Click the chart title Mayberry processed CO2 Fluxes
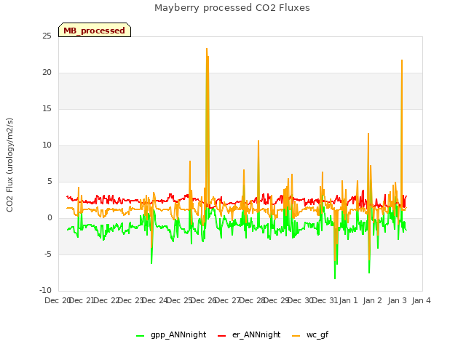Viewport: 466px width, 349px height. point(232,8)
